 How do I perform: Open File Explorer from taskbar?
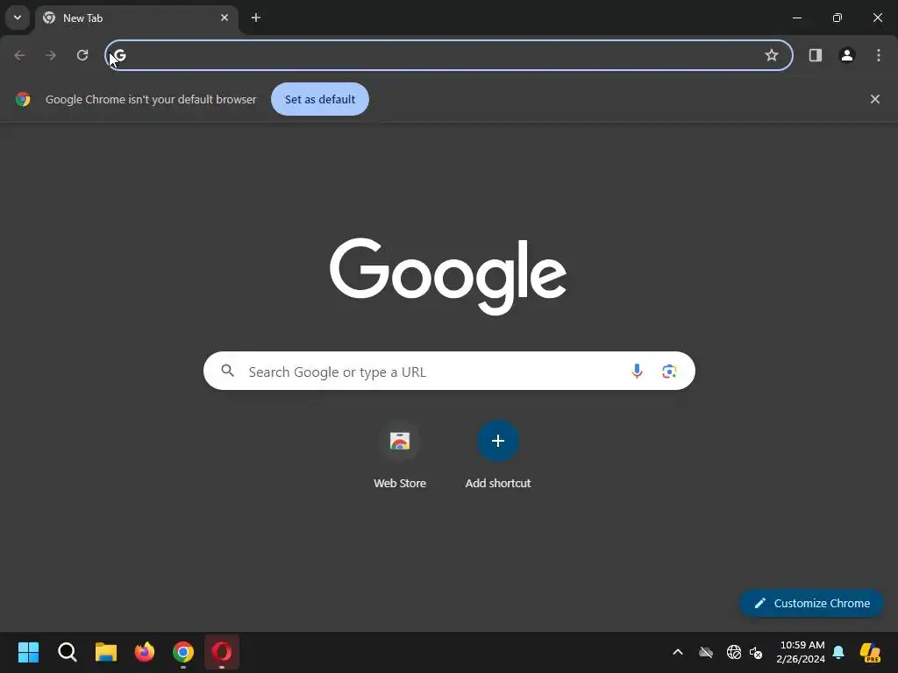tap(106, 652)
